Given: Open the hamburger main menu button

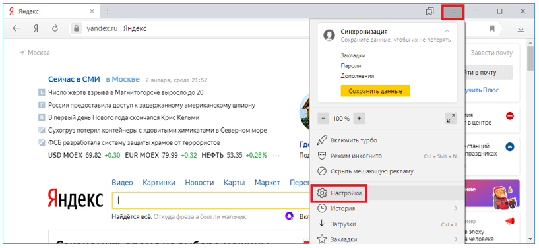Looking at the screenshot, I should [x=453, y=11].
